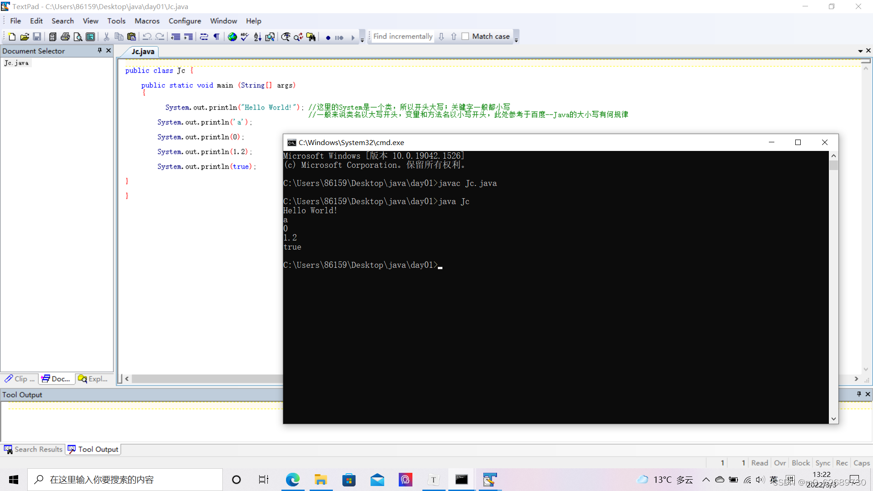Switch to the Doc... selector tab

click(x=56, y=379)
